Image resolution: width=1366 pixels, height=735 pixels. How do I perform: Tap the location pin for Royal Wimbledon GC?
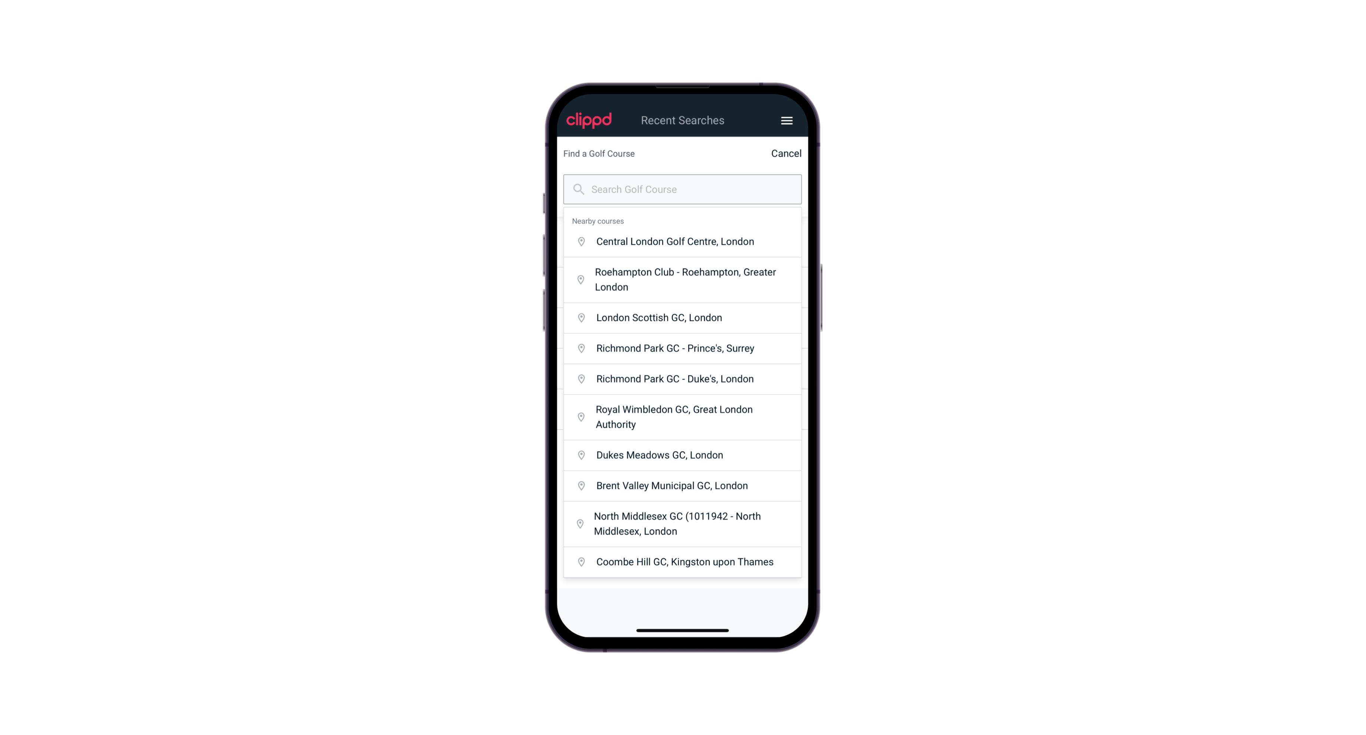click(x=582, y=416)
